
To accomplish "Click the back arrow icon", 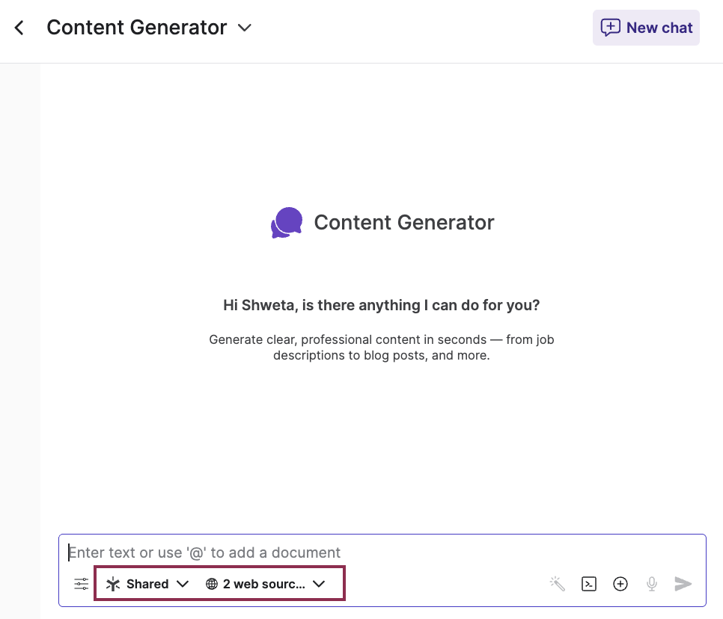I will (x=19, y=28).
